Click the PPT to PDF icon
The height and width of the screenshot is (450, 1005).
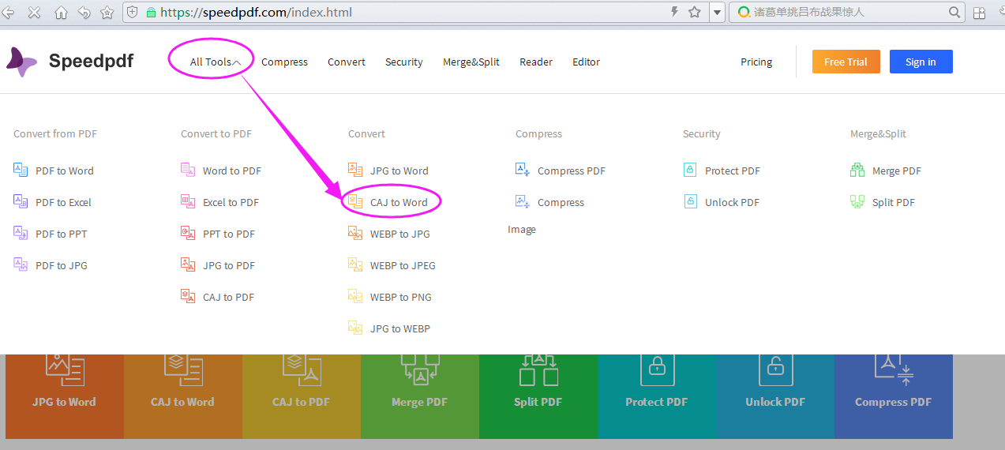point(188,233)
